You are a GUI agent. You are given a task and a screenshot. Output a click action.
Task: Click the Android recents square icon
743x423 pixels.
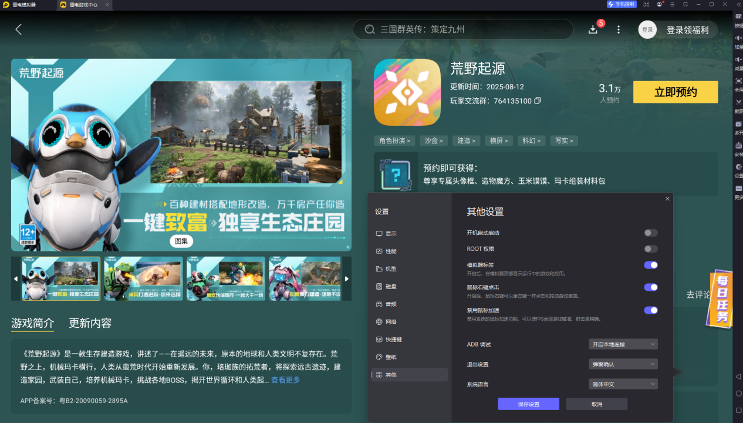coord(738,409)
